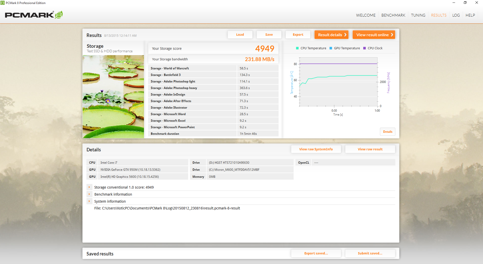Click Submit saved button
The height and width of the screenshot is (264, 483).
(370, 253)
